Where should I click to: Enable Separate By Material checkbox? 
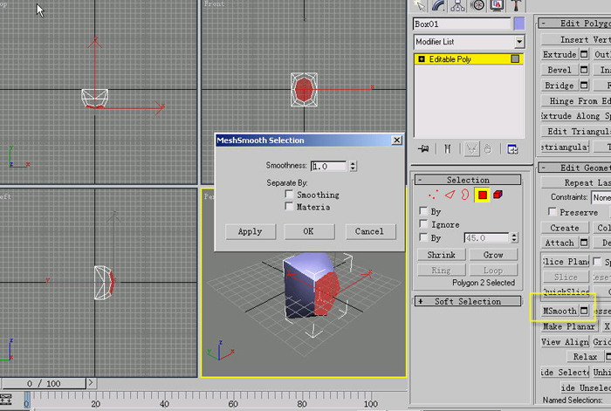(x=289, y=206)
